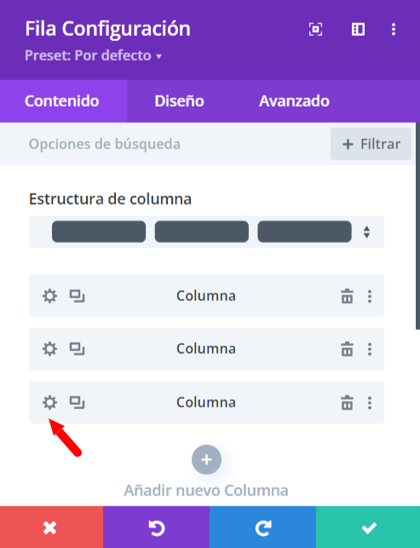Snap modal to sidebar icon
Viewport: 420px width, 548px height.
pyautogui.click(x=358, y=29)
